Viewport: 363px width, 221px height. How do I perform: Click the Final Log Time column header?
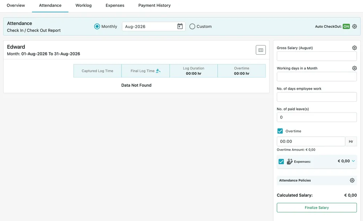[146, 71]
